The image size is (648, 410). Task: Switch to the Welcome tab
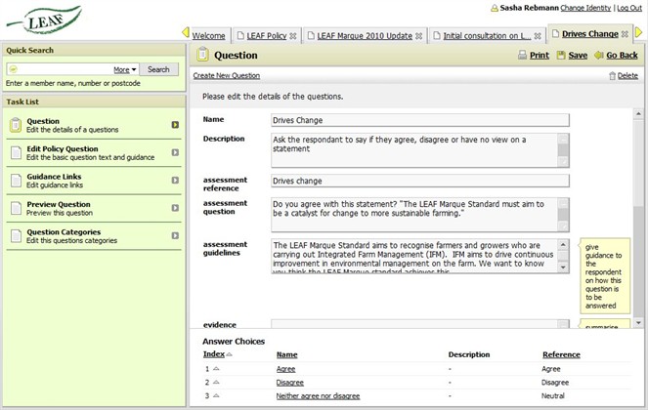coord(208,35)
